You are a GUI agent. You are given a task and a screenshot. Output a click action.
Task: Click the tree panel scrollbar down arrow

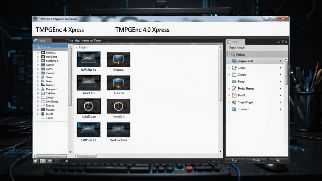tap(70, 152)
